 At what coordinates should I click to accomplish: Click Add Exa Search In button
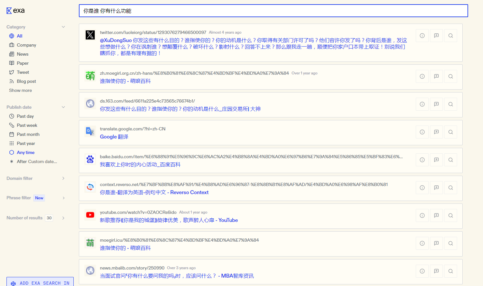coord(40,283)
